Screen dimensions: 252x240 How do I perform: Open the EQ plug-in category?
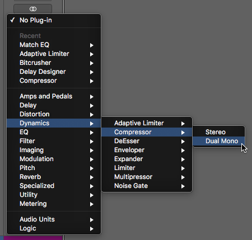(54, 132)
